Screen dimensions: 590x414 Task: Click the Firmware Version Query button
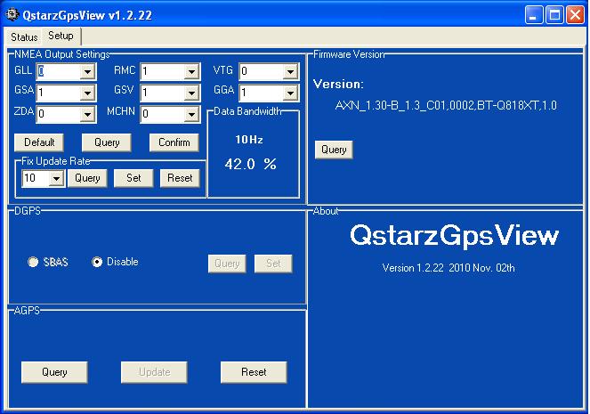click(x=334, y=150)
